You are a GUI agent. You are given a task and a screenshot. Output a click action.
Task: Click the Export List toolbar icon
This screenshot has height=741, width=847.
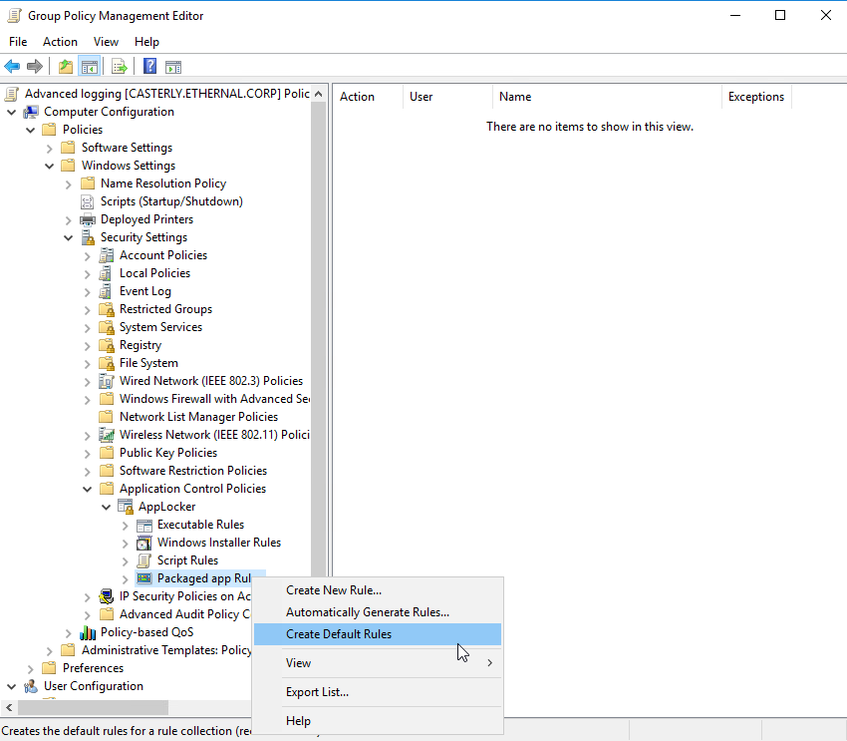click(x=119, y=67)
